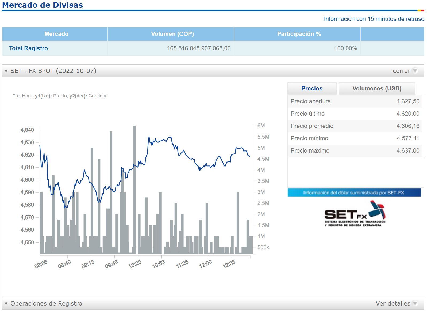427x313 pixels.
Task: Click the Participación % column header
Action: click(x=299, y=34)
